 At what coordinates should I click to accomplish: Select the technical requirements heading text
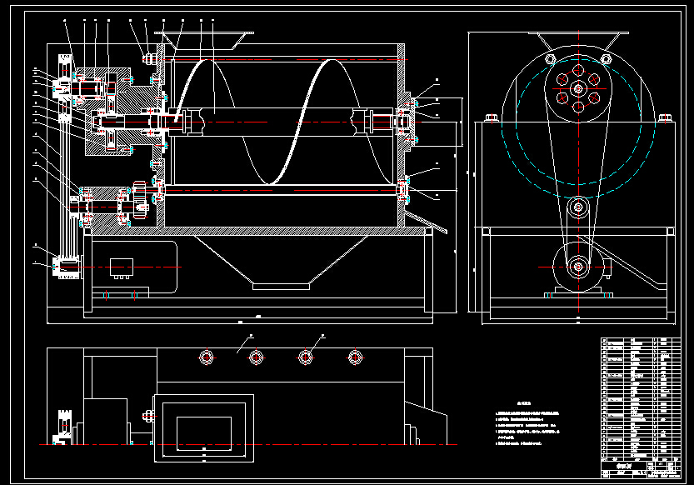tap(523, 403)
